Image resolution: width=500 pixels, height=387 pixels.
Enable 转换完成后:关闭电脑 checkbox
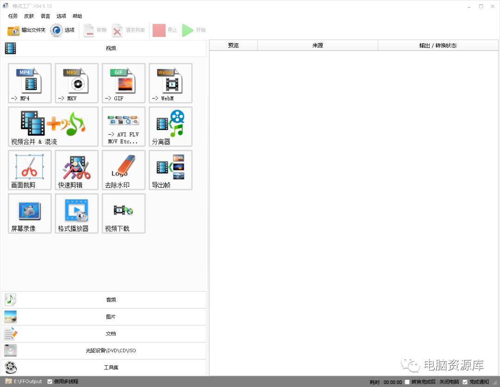coord(407,382)
